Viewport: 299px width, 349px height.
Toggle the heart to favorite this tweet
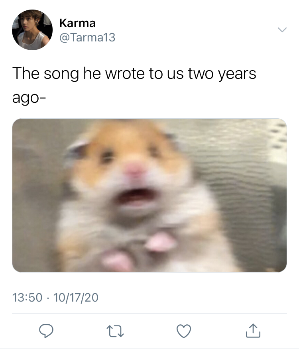(x=184, y=331)
